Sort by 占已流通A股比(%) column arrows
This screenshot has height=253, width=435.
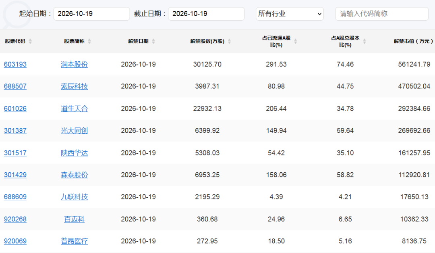[x=296, y=42]
